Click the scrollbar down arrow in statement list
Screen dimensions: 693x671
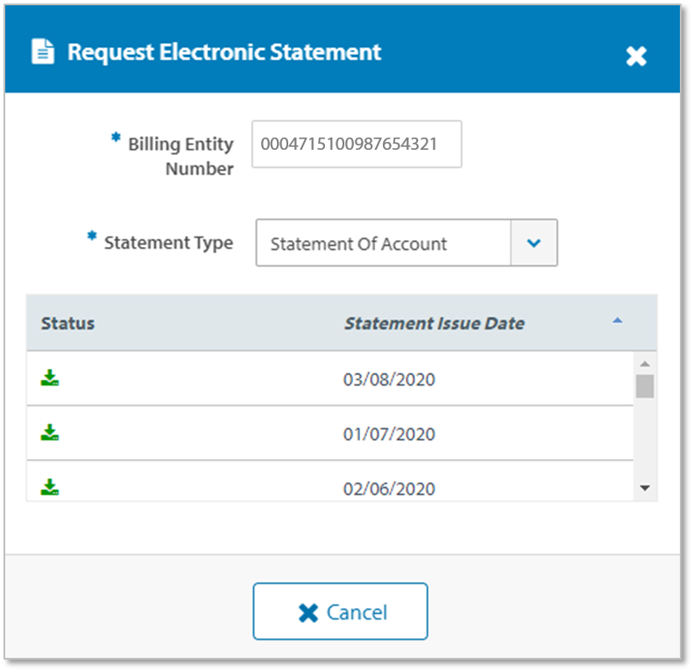pos(645,488)
